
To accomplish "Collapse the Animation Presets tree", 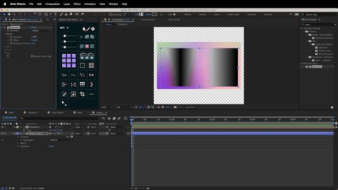I will 302,28.
